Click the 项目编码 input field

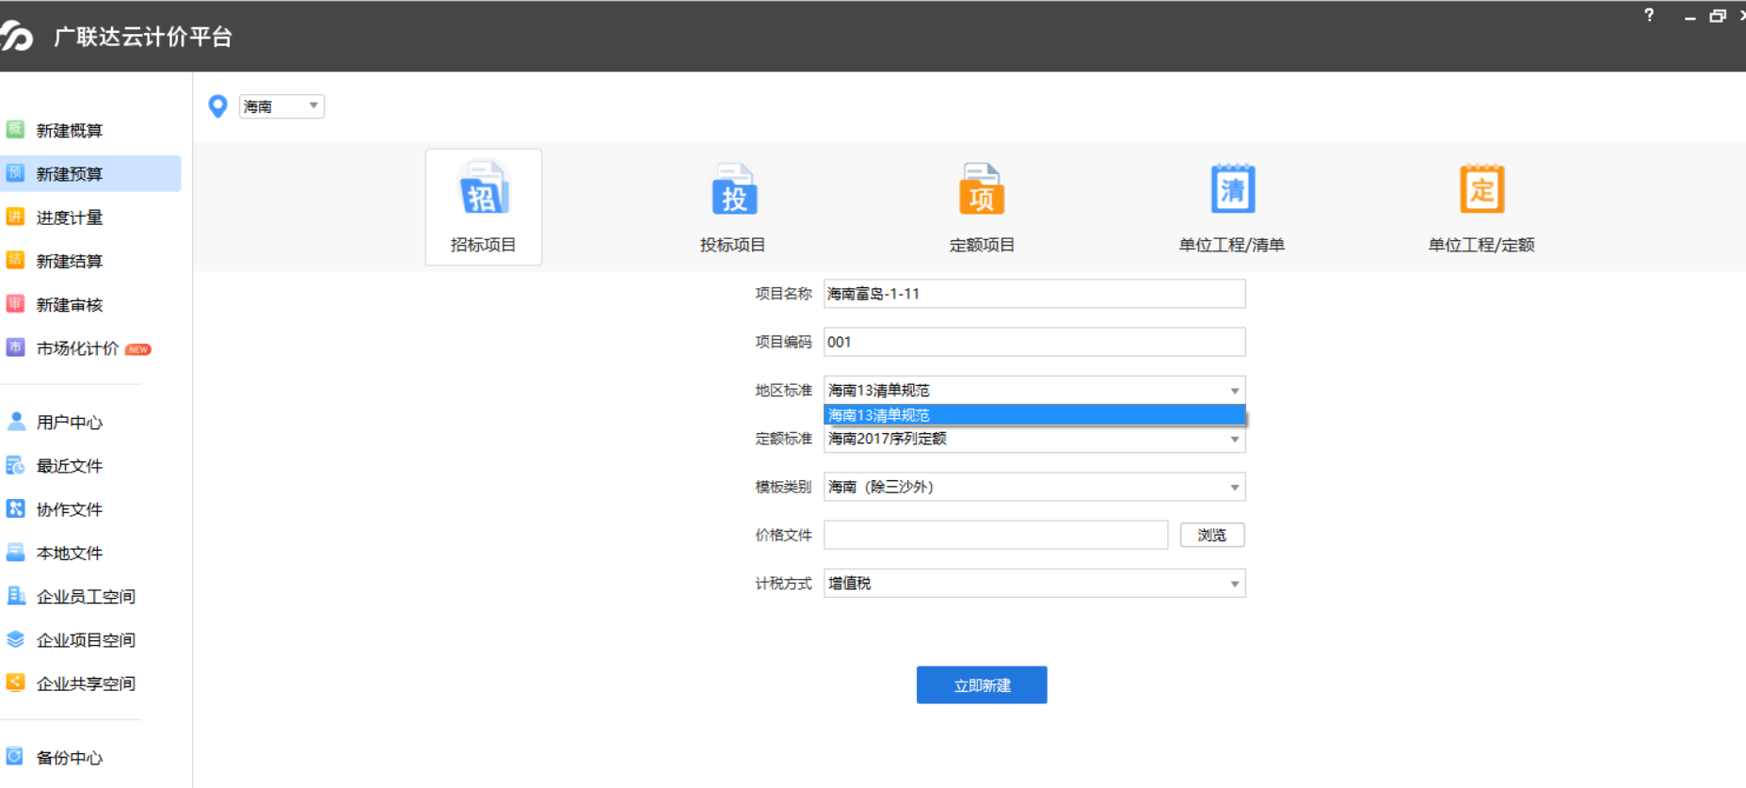pos(1034,342)
